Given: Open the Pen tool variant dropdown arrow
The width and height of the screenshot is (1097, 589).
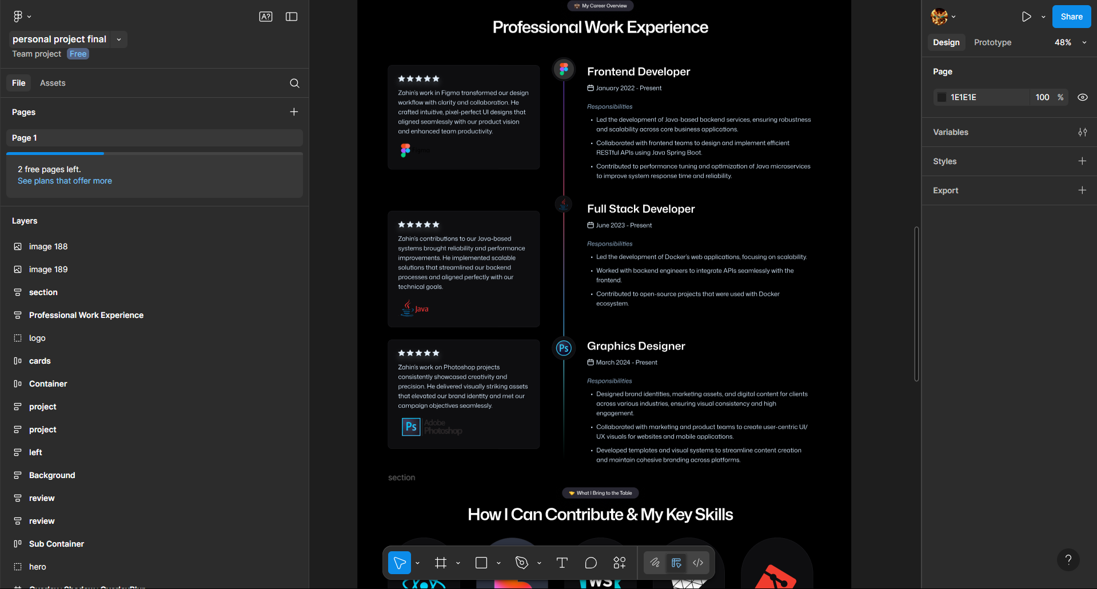Looking at the screenshot, I should point(538,563).
